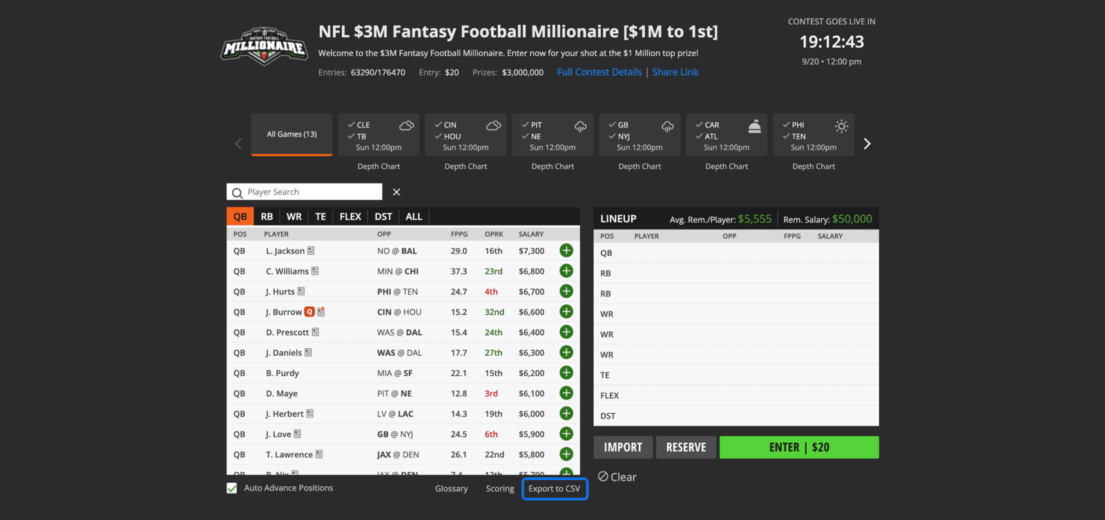Open T. Lawrence's news note icon
This screenshot has width=1105, height=520.
pos(319,454)
